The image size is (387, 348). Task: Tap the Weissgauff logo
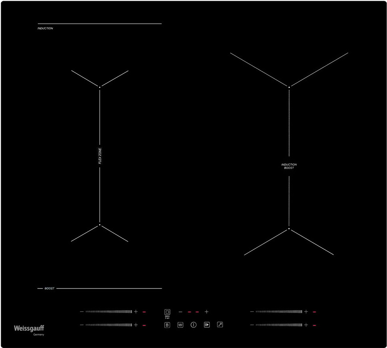pyautogui.click(x=29, y=328)
